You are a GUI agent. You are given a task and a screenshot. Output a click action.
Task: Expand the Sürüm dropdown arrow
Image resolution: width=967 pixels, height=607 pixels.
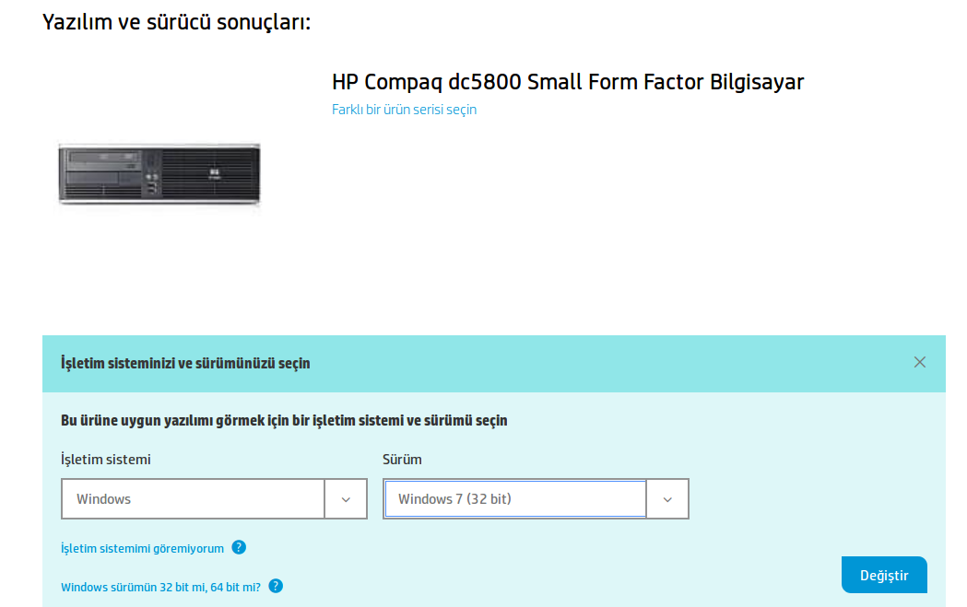(667, 499)
